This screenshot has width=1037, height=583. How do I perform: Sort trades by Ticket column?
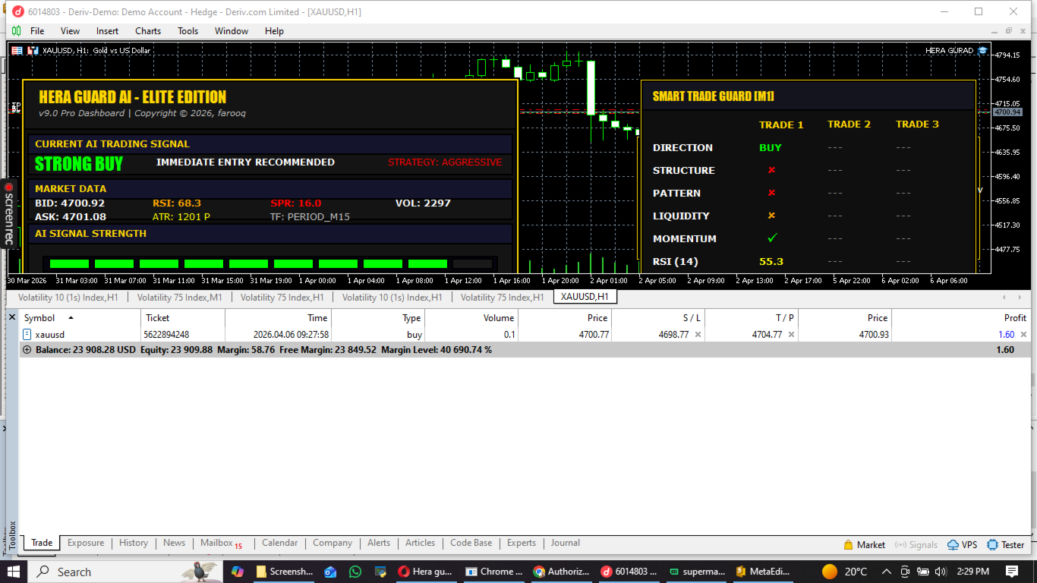click(183, 318)
